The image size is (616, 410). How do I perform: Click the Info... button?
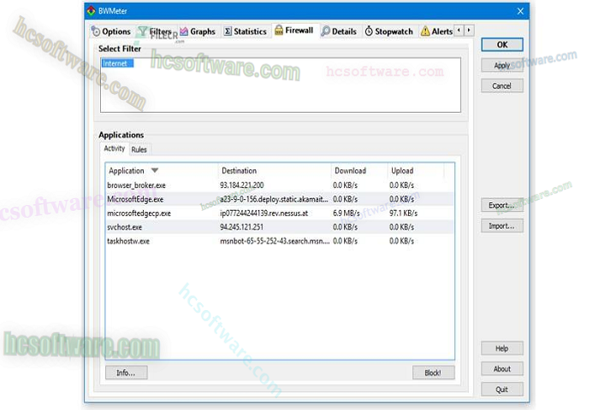(x=126, y=372)
